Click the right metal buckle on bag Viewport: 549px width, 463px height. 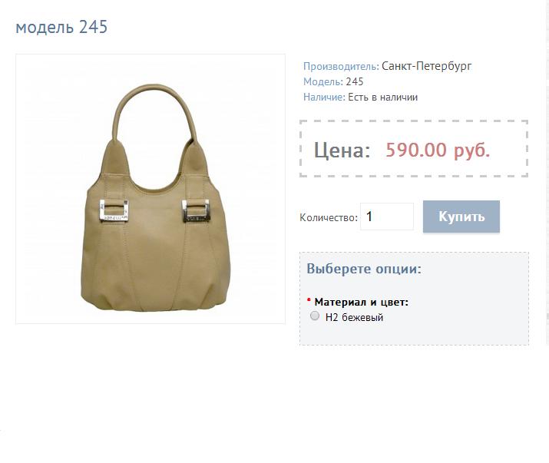tap(196, 210)
